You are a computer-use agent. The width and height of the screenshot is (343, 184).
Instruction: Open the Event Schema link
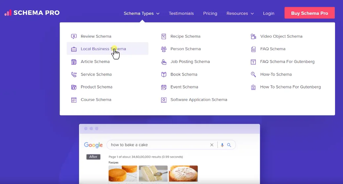click(x=184, y=87)
